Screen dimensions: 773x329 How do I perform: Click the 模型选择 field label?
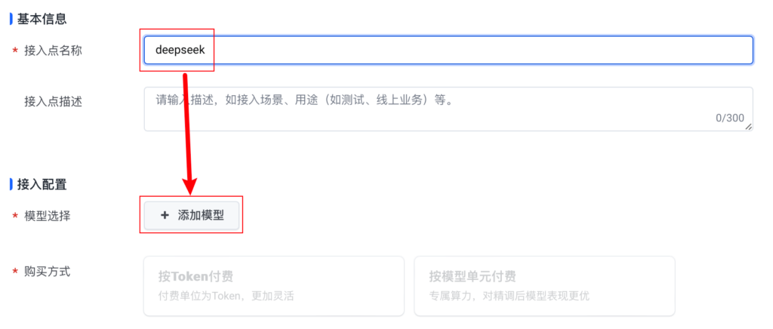pyautogui.click(x=48, y=216)
